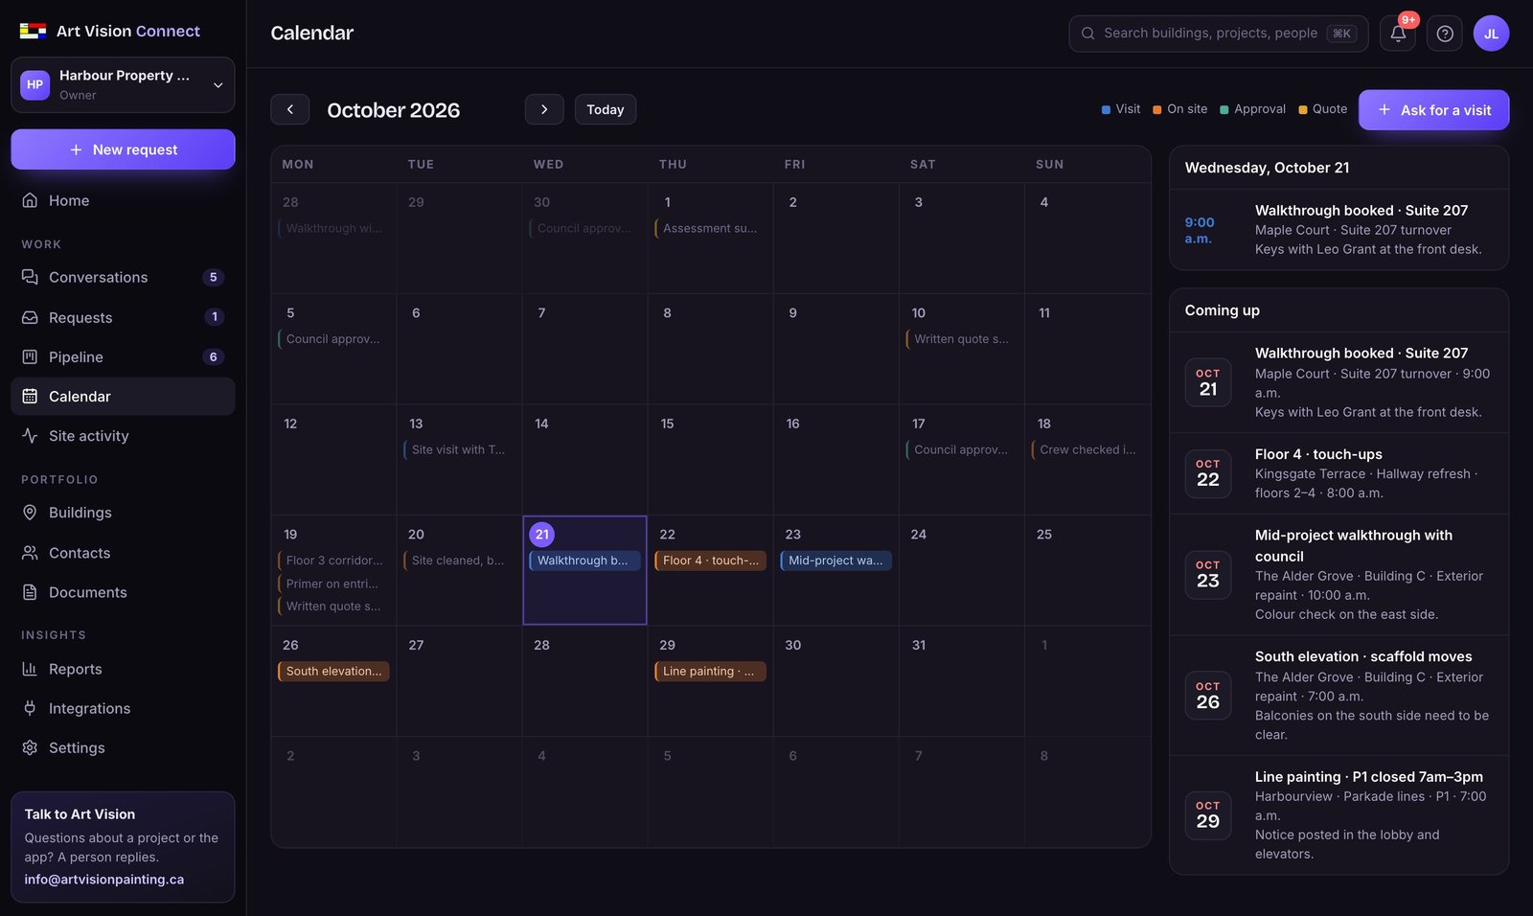Click the Documents file icon
Viewport: 1533px width, 916px height.
(x=30, y=592)
